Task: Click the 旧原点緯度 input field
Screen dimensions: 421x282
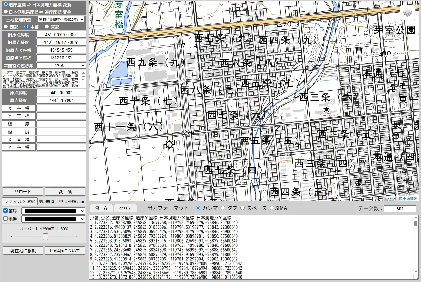Action: (61, 35)
